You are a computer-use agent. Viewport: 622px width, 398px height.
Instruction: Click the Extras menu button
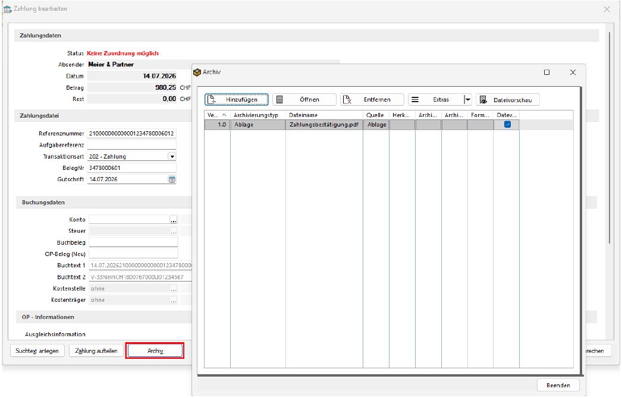(x=435, y=100)
